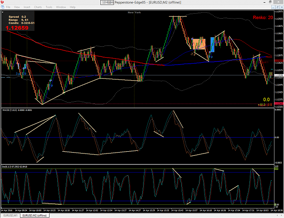
Task: Open the Window menu
Action: click(61, 7)
